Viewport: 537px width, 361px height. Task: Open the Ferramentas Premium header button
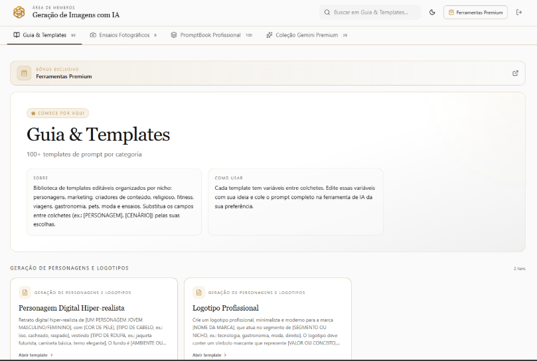point(475,13)
